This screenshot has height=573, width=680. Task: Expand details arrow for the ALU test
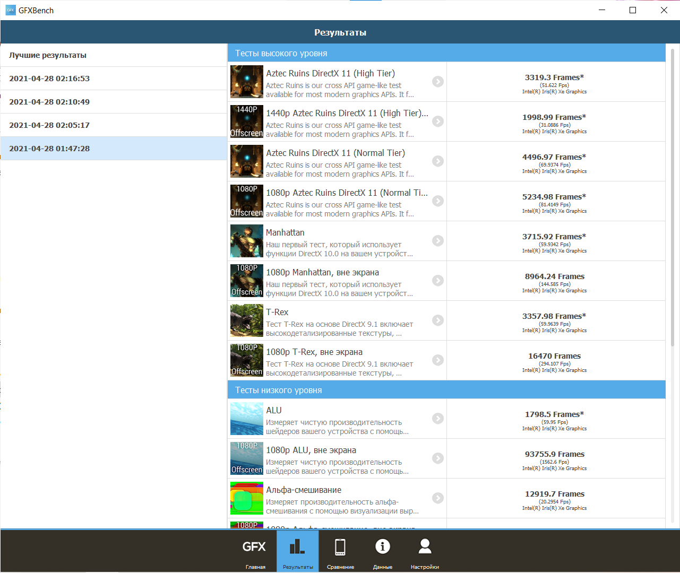438,419
